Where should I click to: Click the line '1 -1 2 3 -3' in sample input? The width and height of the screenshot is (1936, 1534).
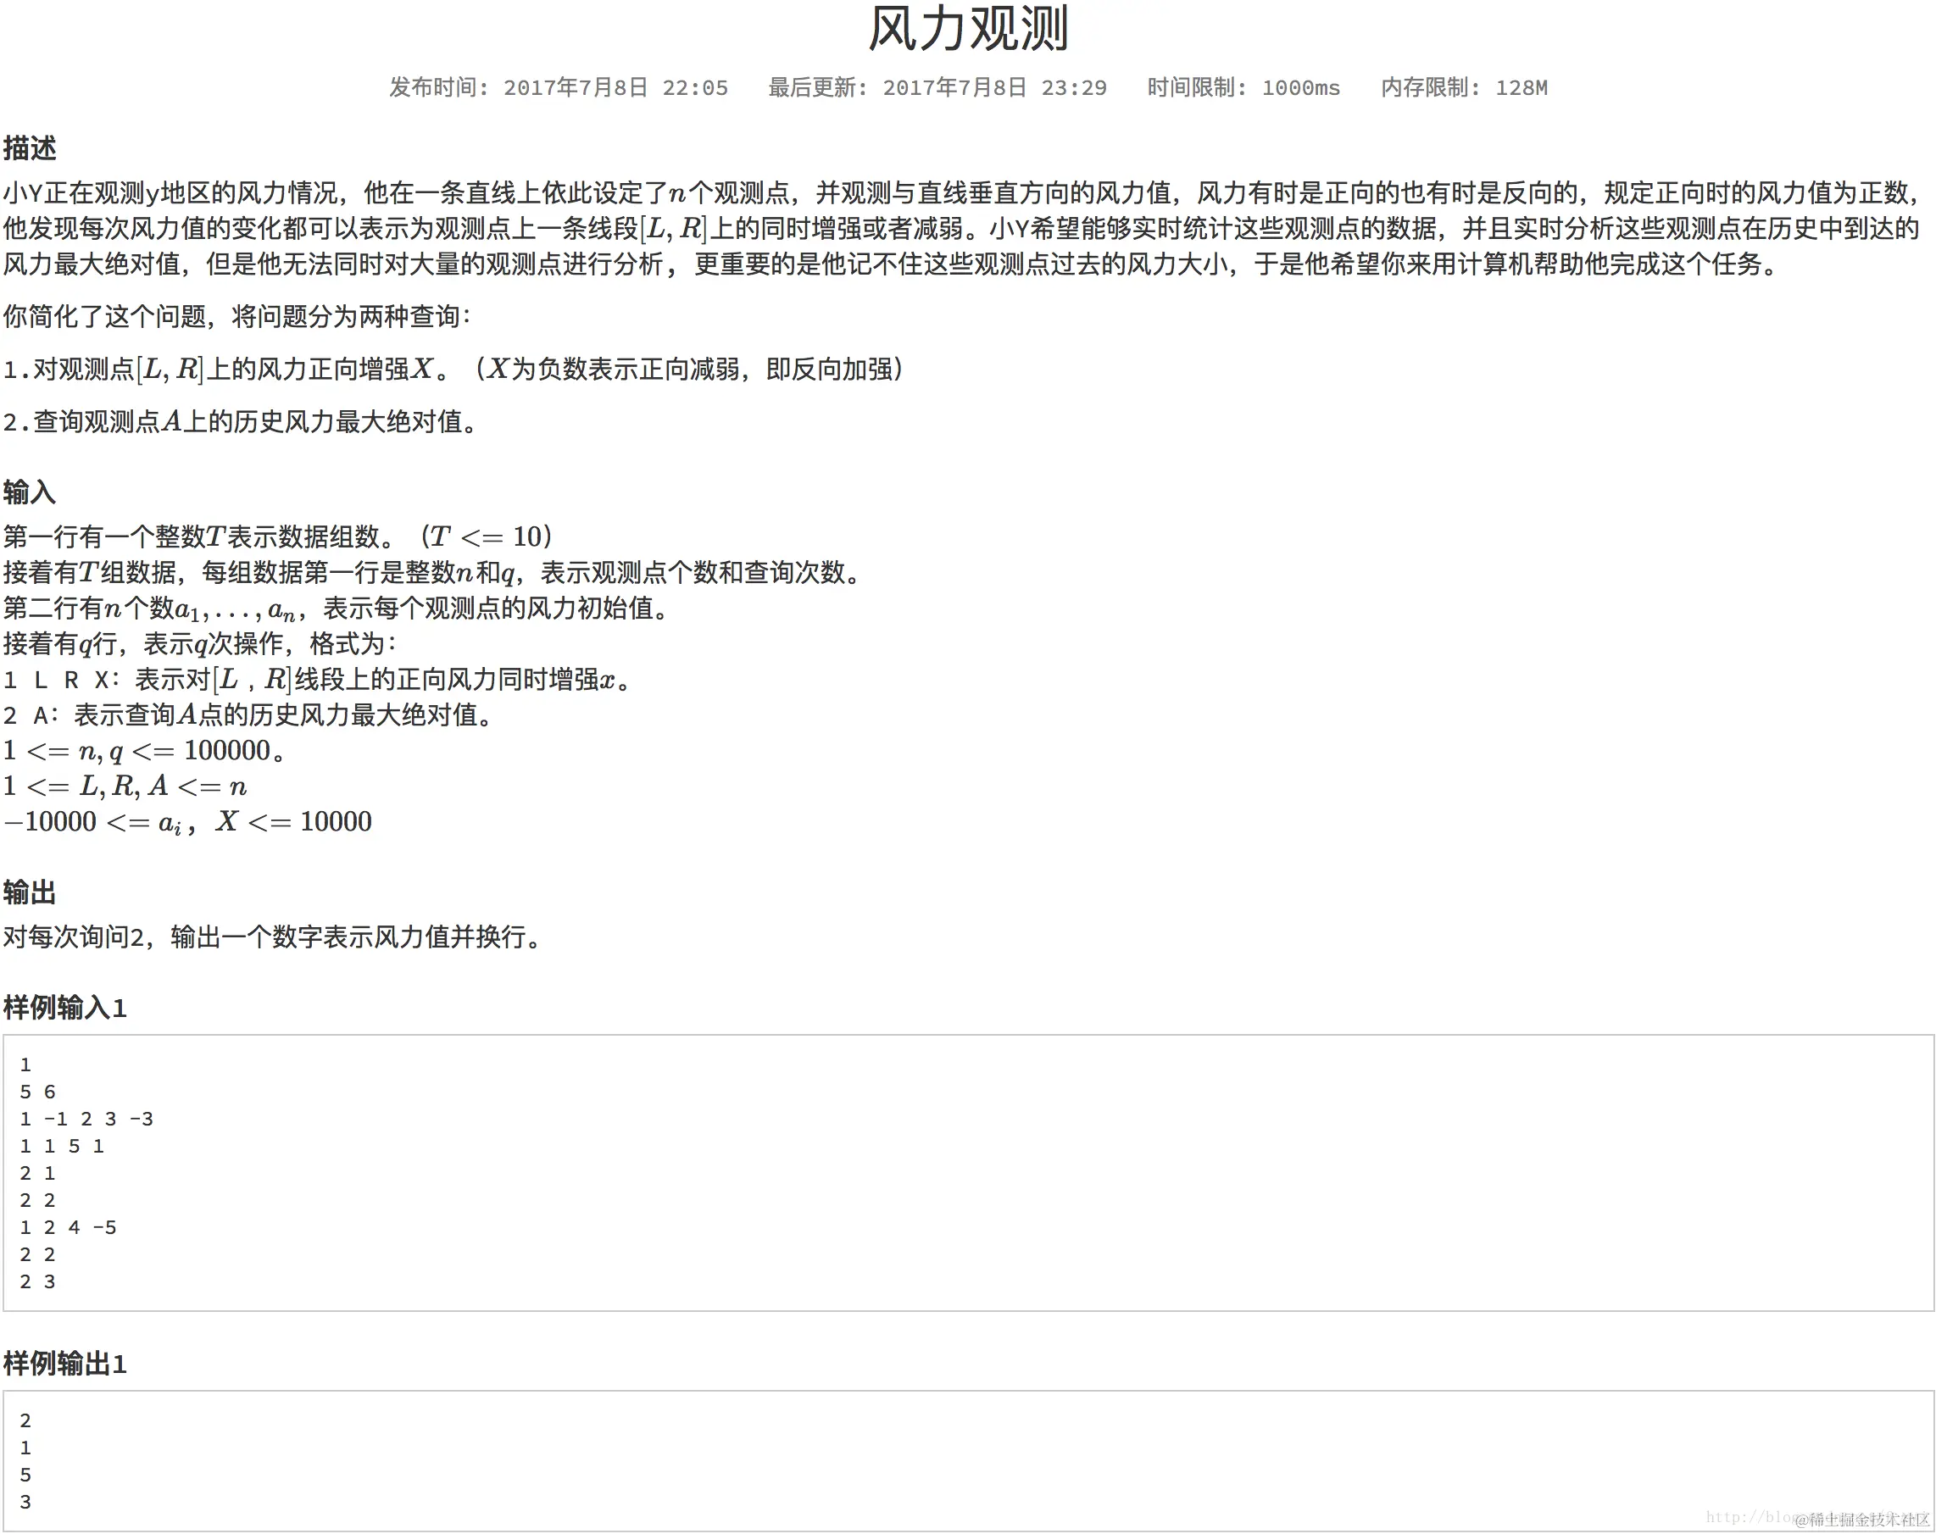(x=86, y=1119)
